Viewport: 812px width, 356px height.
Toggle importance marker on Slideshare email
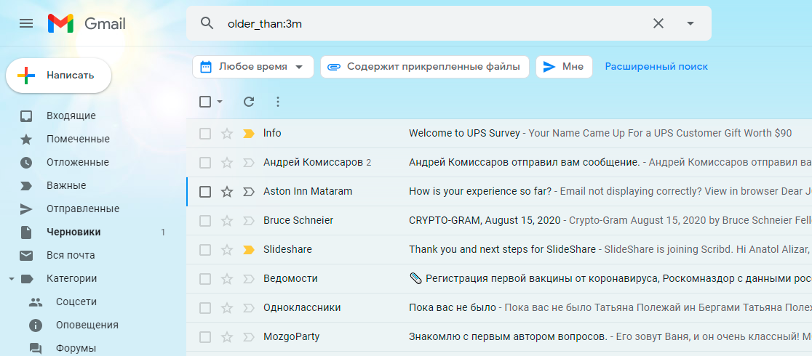248,250
